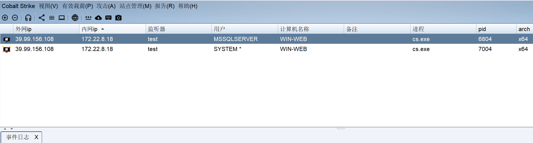
Task: Open the 报告(R) menu
Action: 164,6
